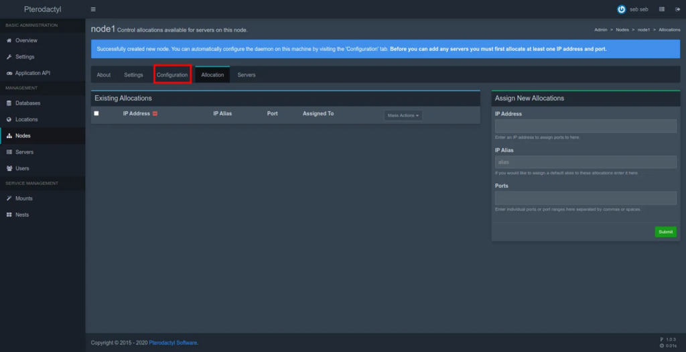The width and height of the screenshot is (686, 352).
Task: Click the Nodes breadcrumb link
Action: [622, 30]
